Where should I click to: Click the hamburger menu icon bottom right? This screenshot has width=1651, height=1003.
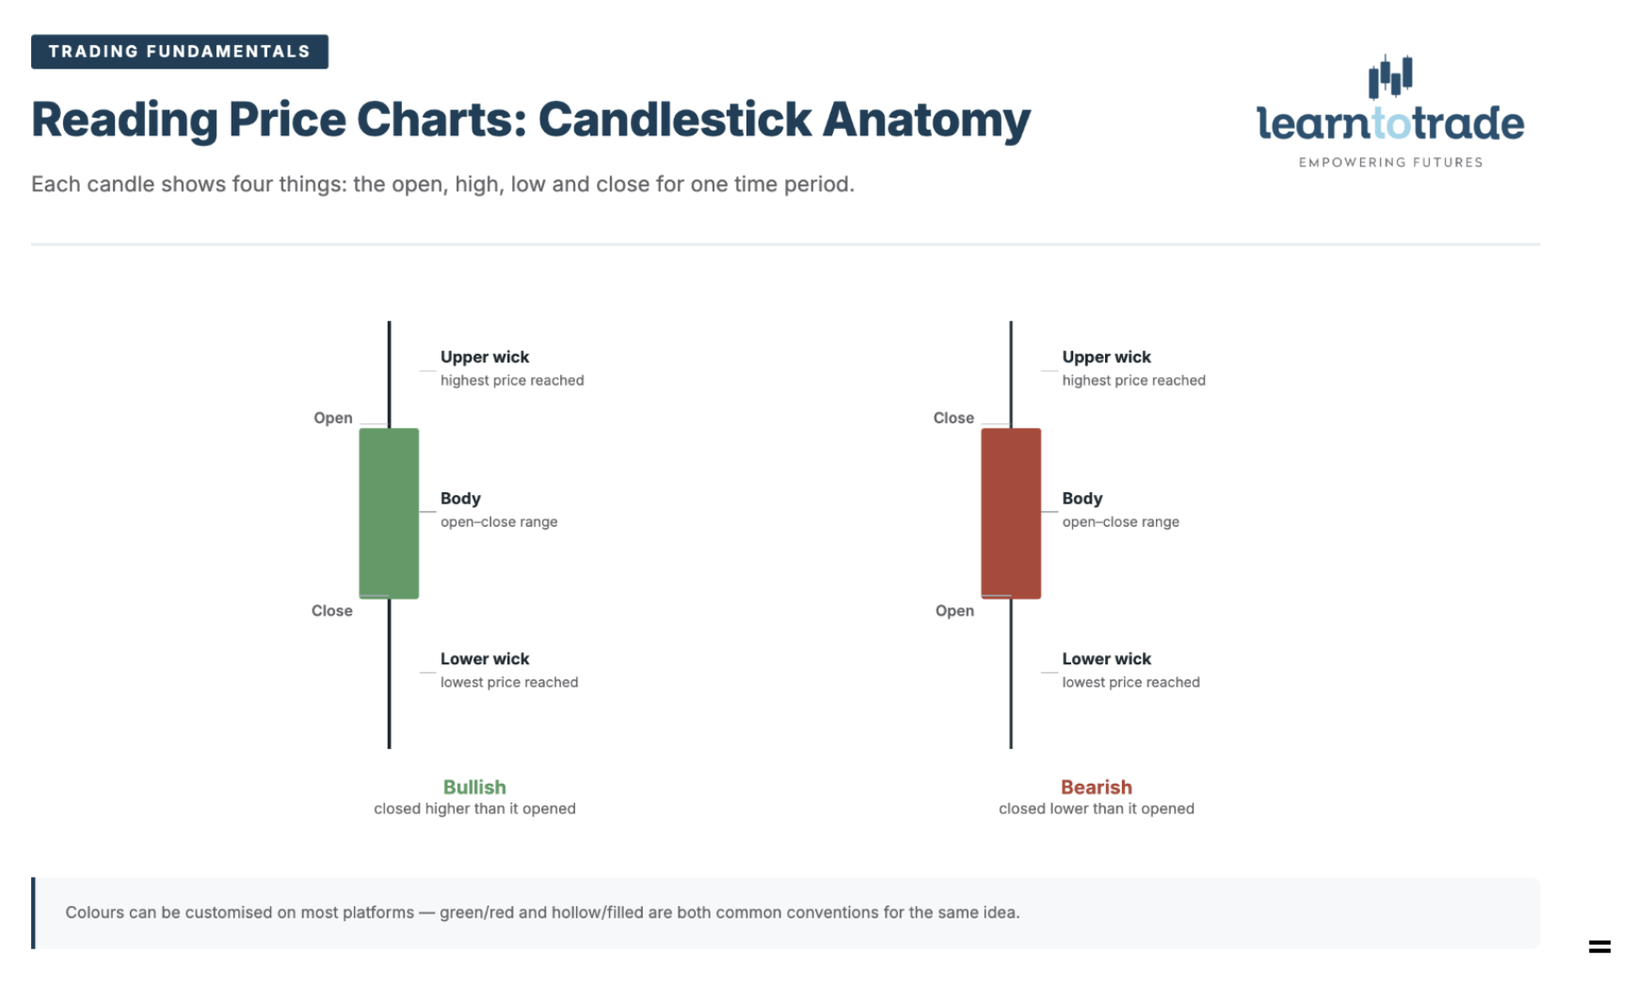(x=1599, y=947)
